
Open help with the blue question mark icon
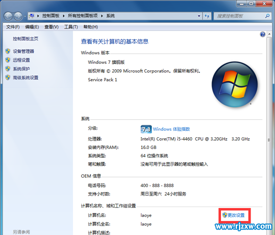[x=262, y=34]
